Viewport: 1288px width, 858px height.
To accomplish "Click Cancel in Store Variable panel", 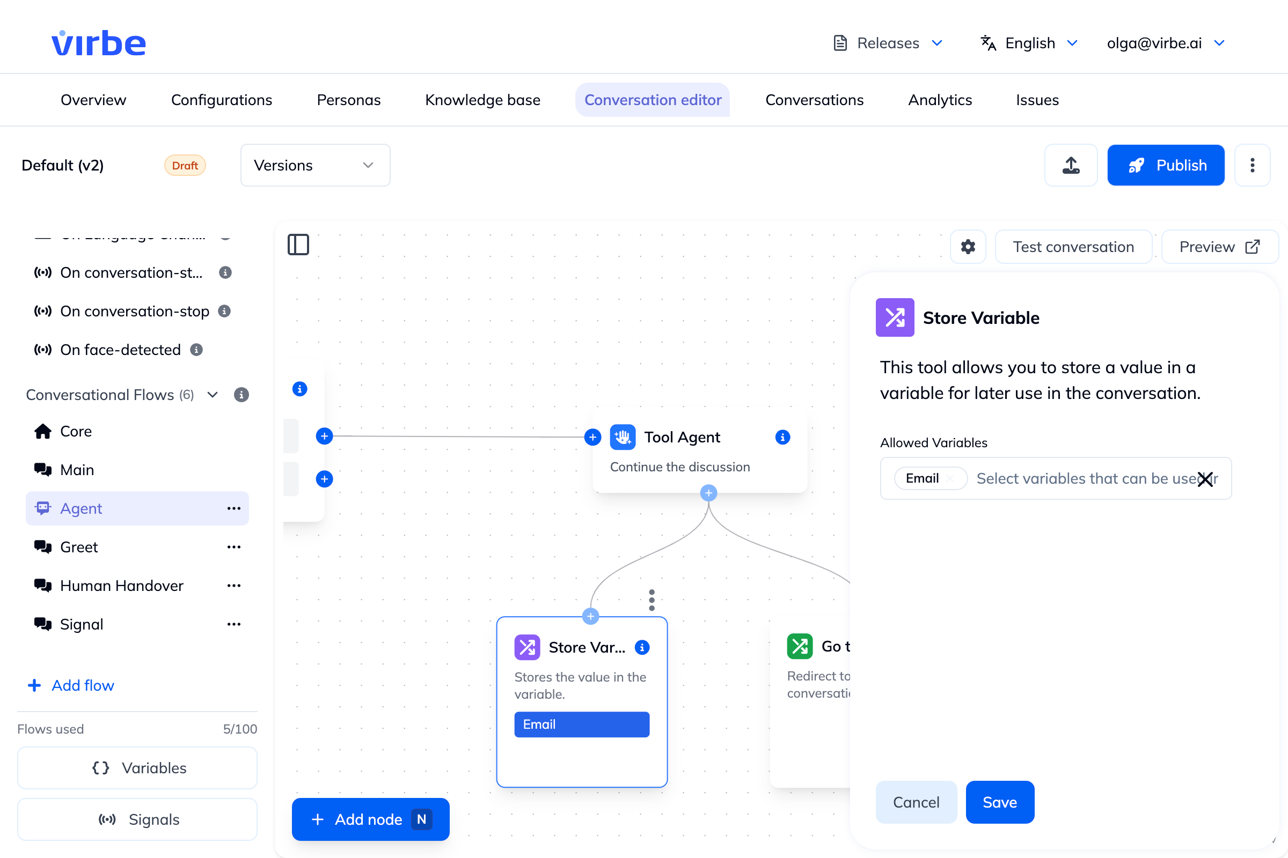I will [x=916, y=802].
